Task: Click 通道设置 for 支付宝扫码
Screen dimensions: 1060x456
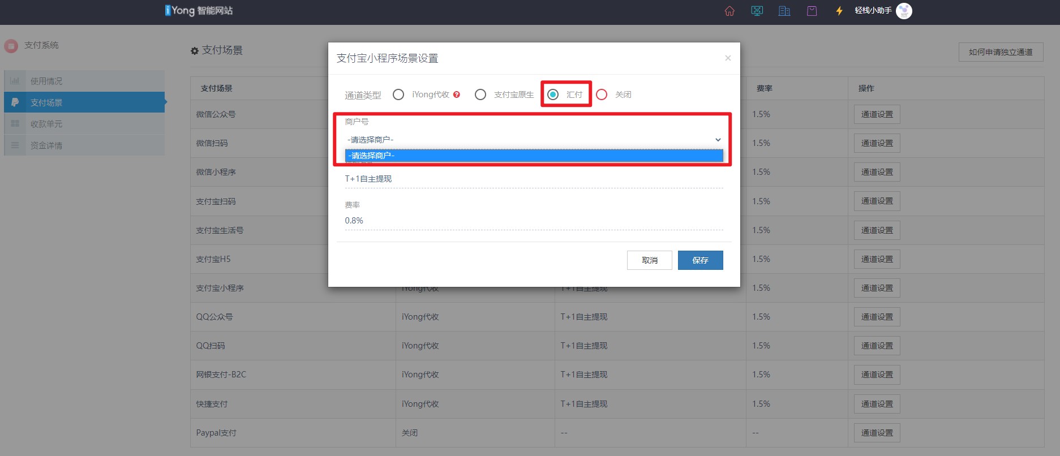Action: pos(877,201)
